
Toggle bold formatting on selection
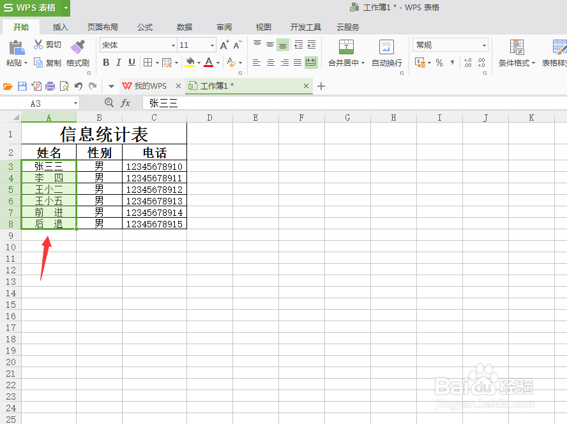(x=106, y=62)
